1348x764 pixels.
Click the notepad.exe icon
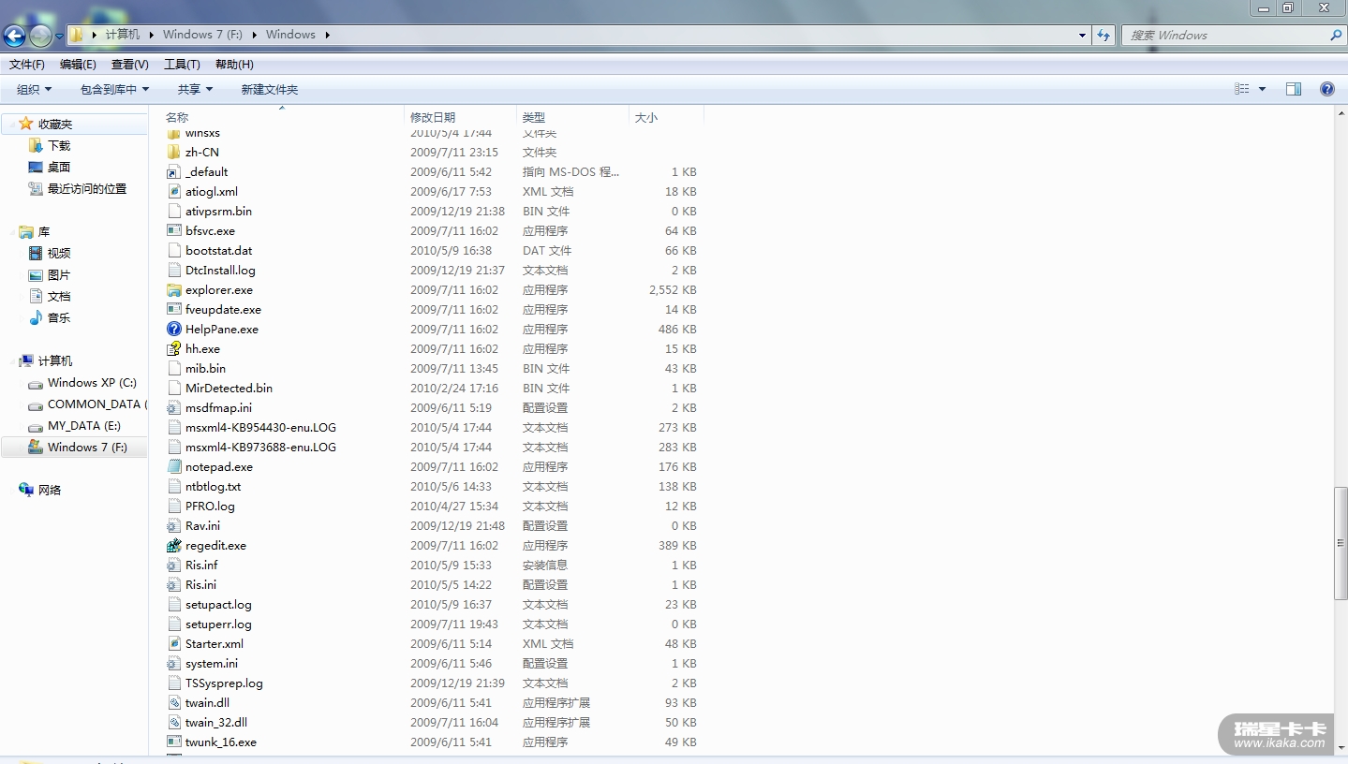(173, 467)
